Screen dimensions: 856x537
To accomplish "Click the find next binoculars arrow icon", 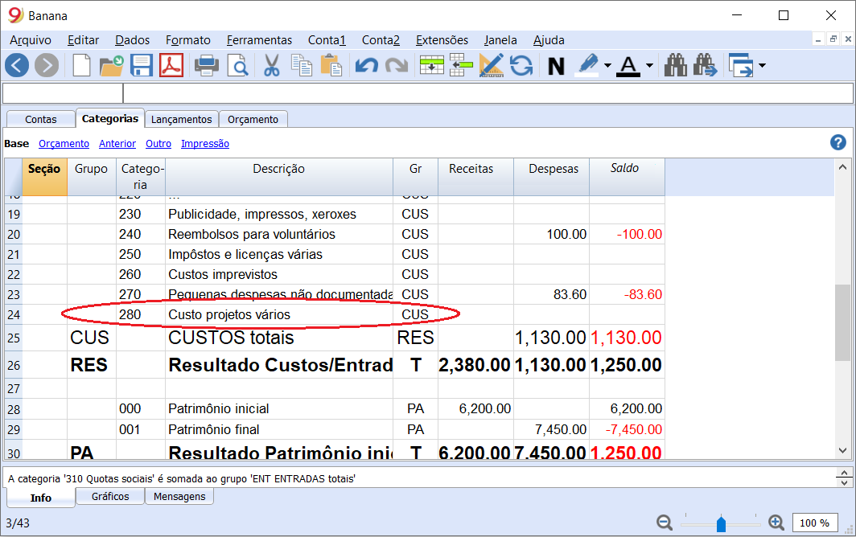I will pos(705,65).
